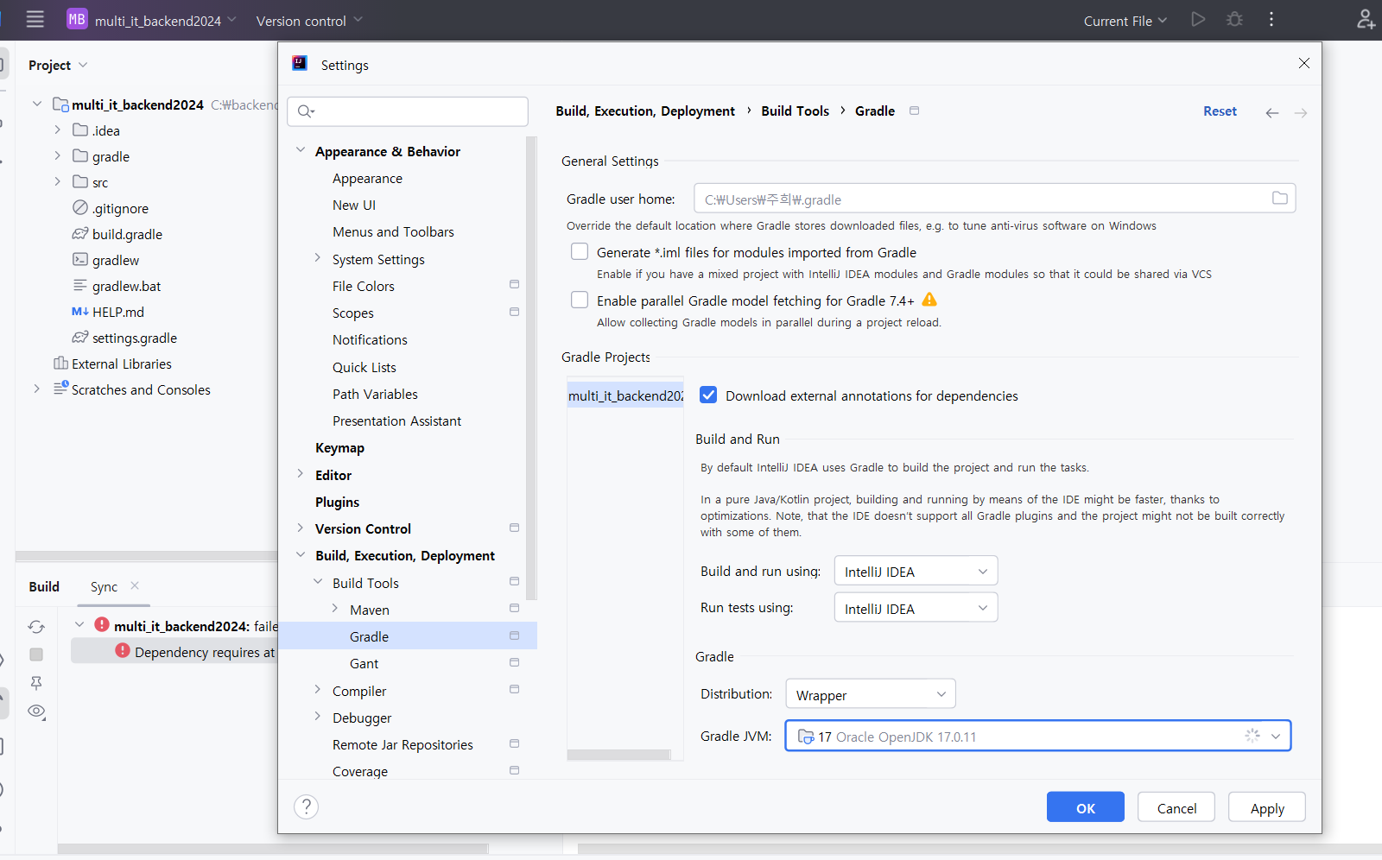Screen dimensions: 1382x860
Task: Click the OK button
Action: [1086, 807]
